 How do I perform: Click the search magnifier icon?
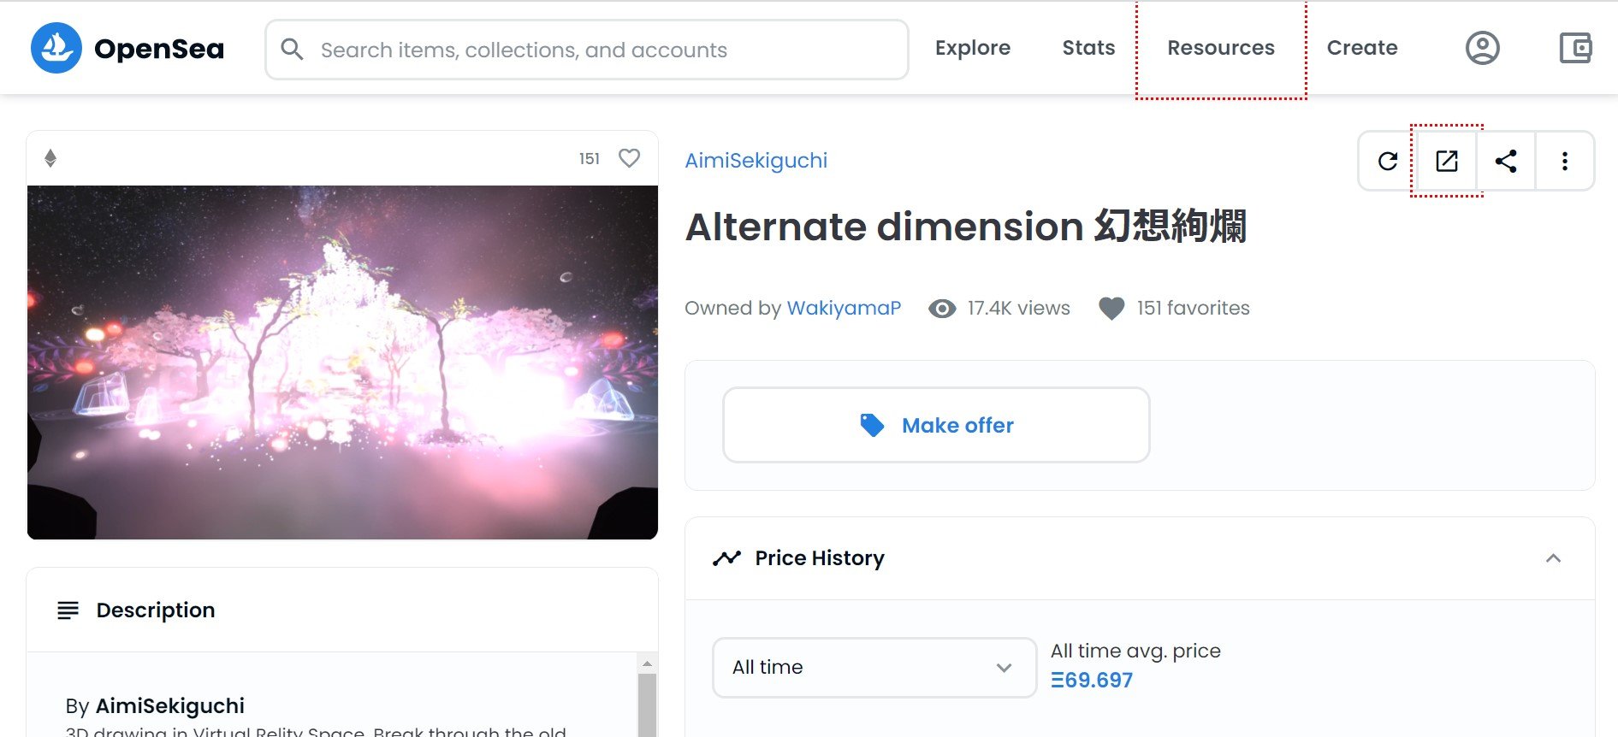click(x=292, y=50)
